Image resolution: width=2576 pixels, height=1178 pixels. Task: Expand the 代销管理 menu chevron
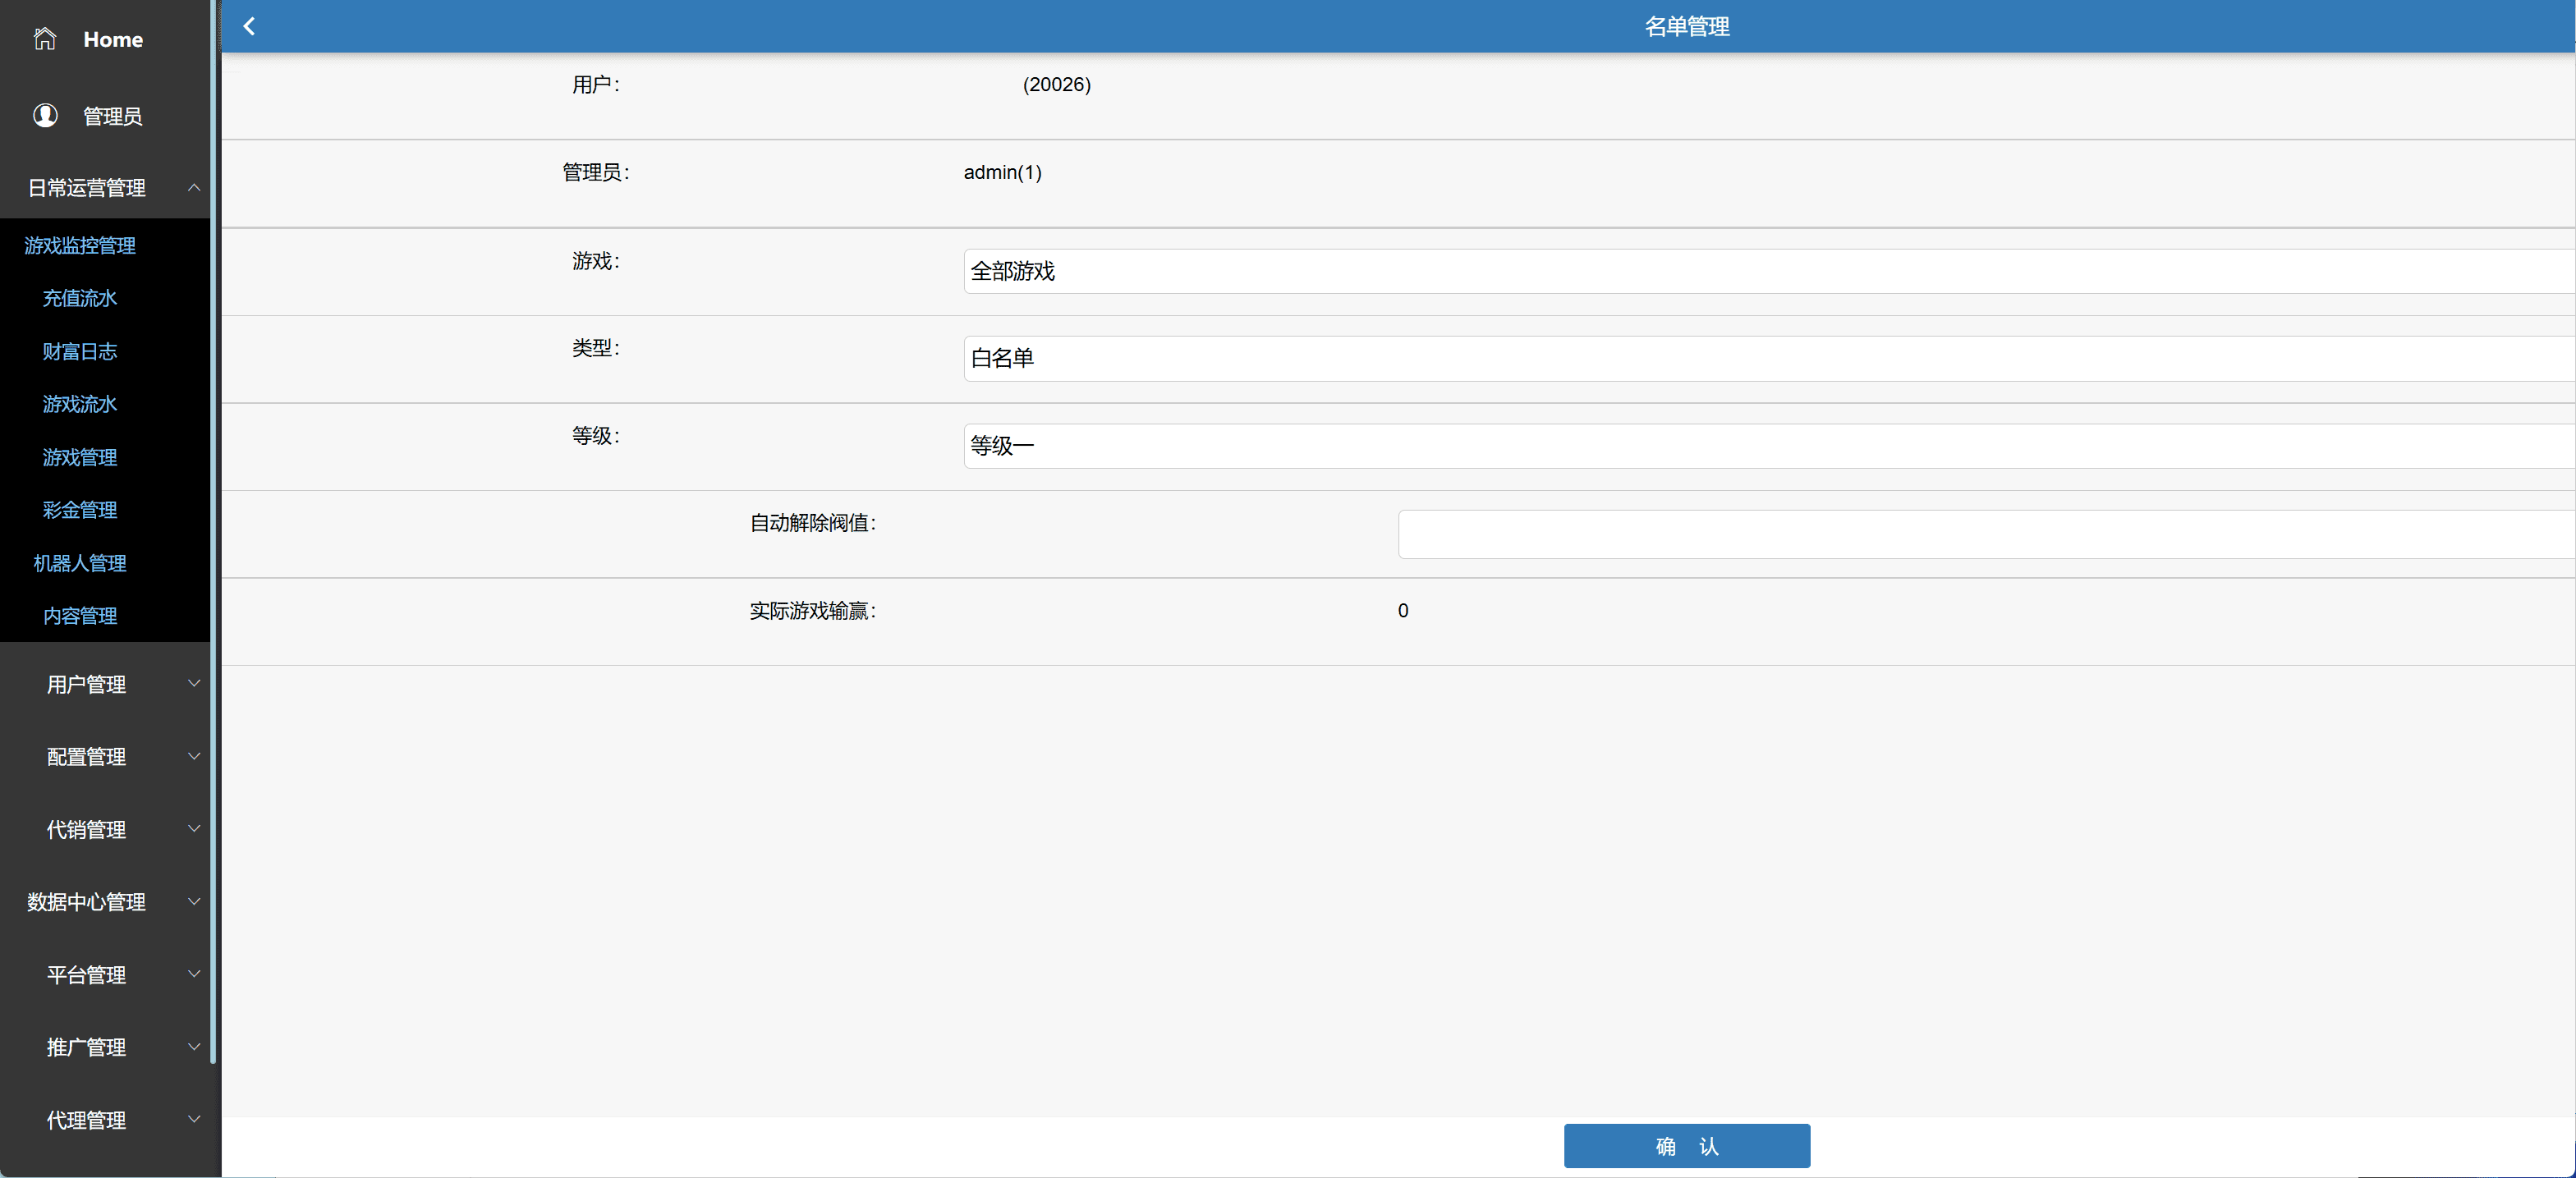click(194, 829)
